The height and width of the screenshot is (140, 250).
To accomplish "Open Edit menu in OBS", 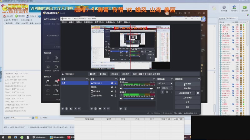I will [72, 22].
